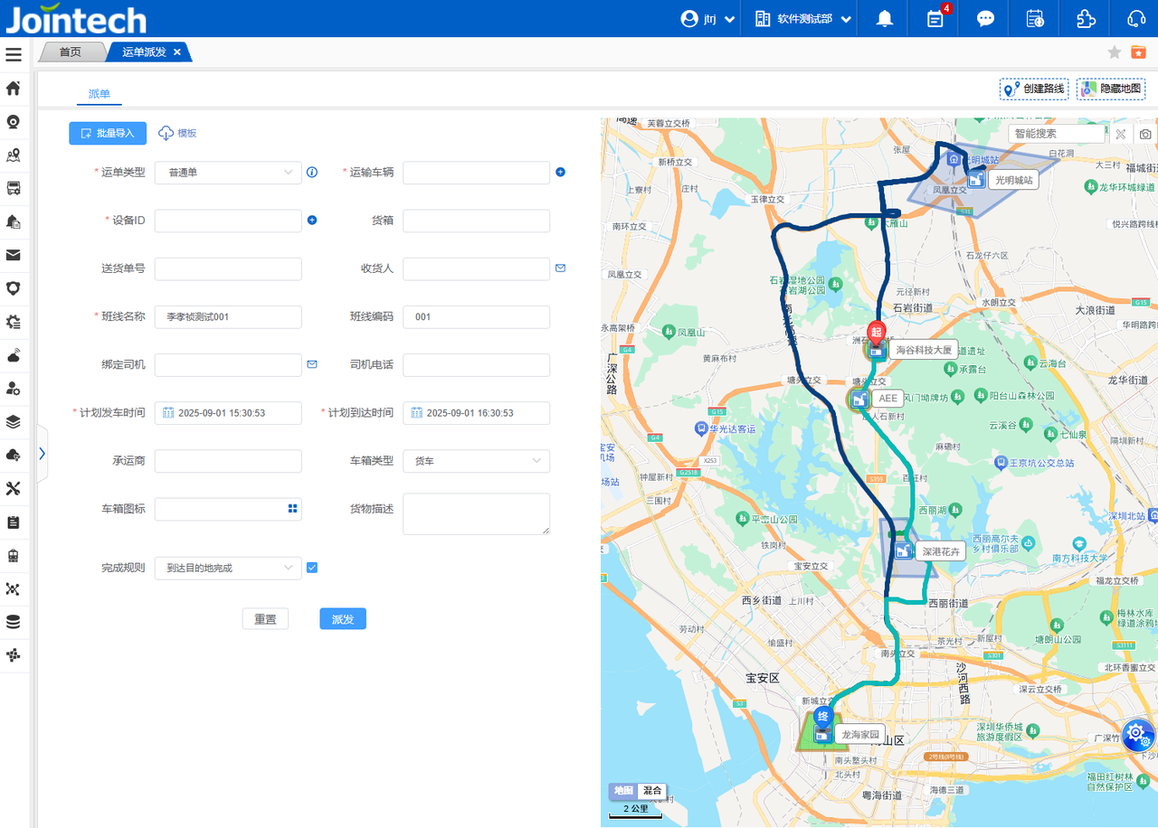Viewport: 1158px width, 828px height.
Task: Open the 软件测试部 department dropdown
Action: coord(803,19)
